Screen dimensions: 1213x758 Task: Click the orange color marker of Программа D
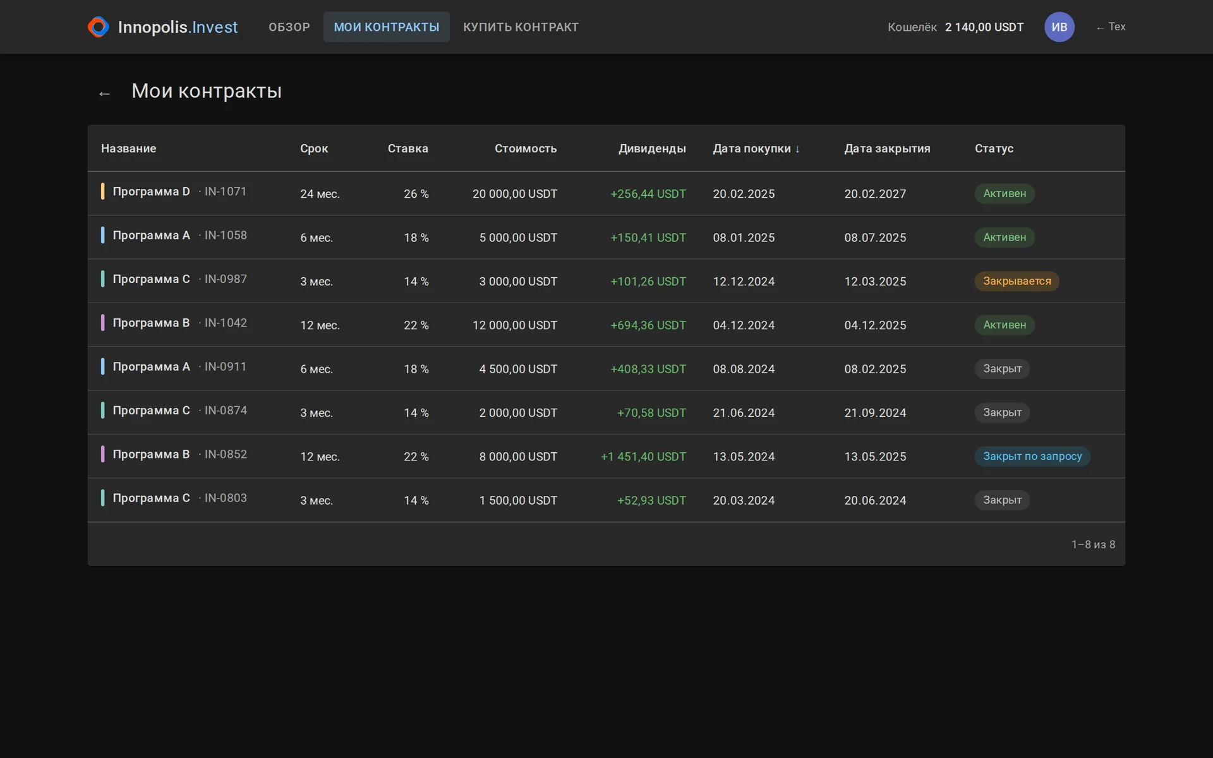tap(102, 191)
